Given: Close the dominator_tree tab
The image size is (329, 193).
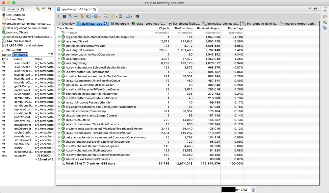Looking at the screenshot, I should tap(106, 24).
